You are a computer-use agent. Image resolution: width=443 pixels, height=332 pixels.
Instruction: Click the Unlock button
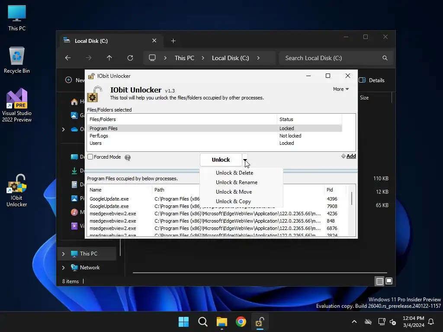pos(221,160)
